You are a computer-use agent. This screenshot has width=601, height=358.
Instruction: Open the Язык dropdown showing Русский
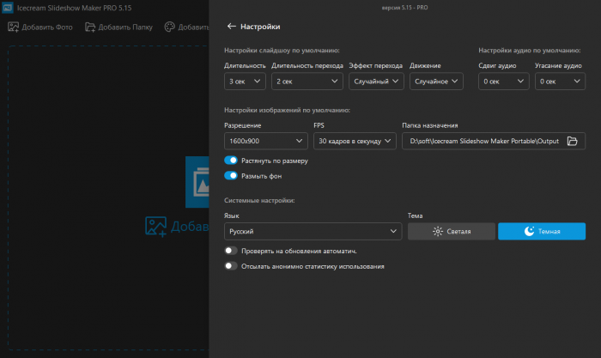(313, 232)
